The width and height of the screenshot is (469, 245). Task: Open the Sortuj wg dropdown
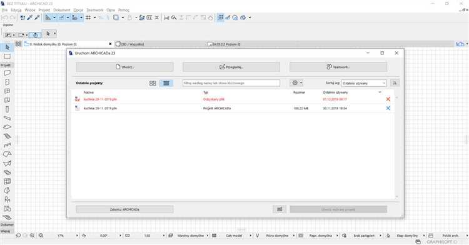pos(364,83)
